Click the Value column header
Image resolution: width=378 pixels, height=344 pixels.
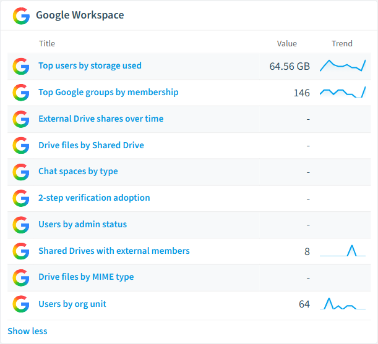pos(287,44)
